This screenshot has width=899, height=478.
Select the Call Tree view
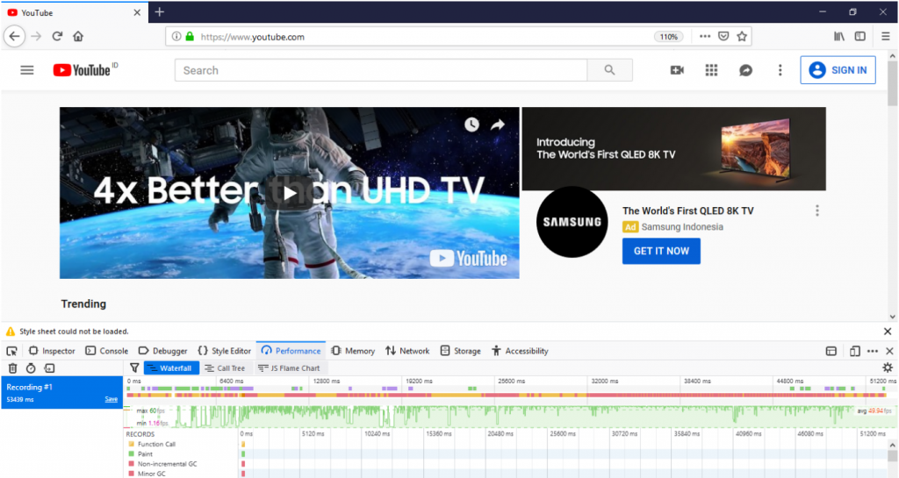225,368
